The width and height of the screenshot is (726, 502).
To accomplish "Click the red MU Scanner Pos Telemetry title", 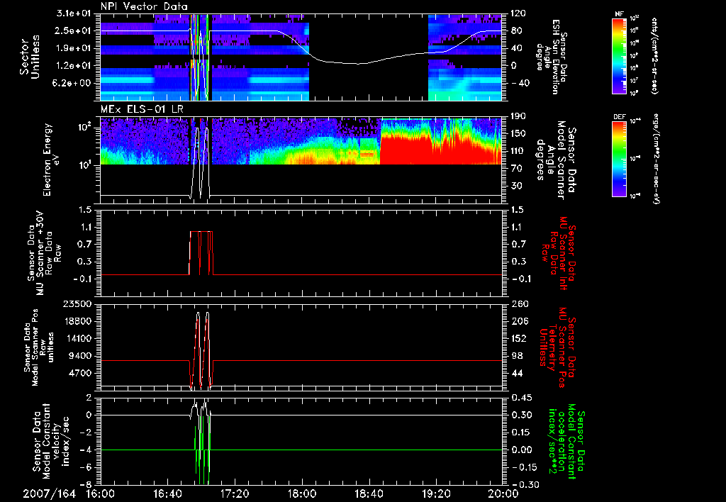I will pos(557,347).
